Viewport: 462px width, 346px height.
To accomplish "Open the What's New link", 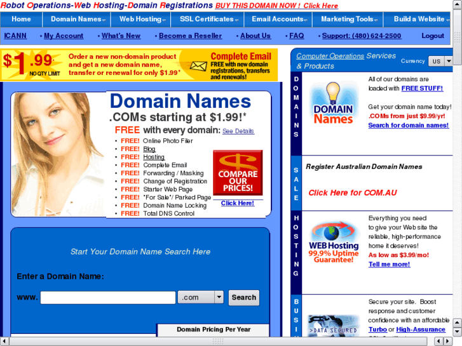I will (121, 36).
